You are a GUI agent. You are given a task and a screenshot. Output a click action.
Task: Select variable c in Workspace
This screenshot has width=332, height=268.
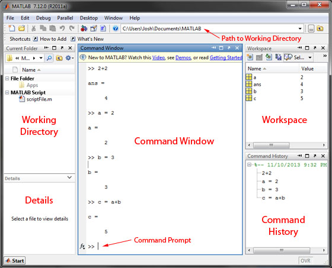coord(255,98)
